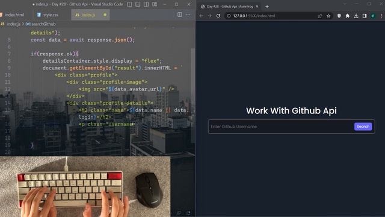Select the index.js editor tab
The width and height of the screenshot is (385, 217).
click(x=90, y=14)
